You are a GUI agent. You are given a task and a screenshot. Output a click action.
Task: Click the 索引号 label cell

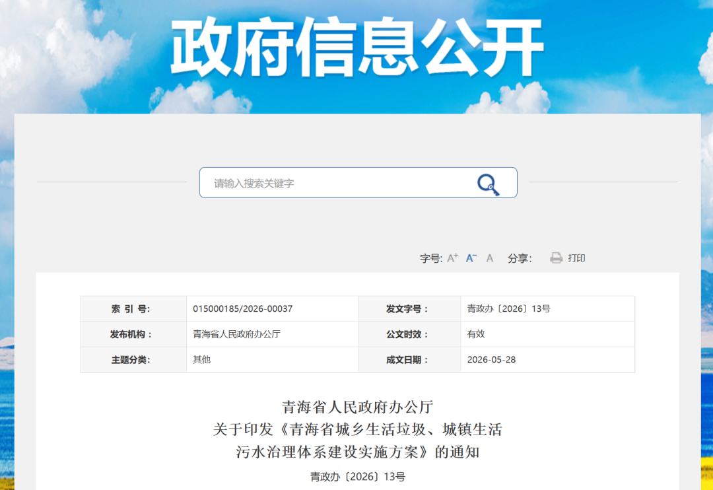pos(133,309)
